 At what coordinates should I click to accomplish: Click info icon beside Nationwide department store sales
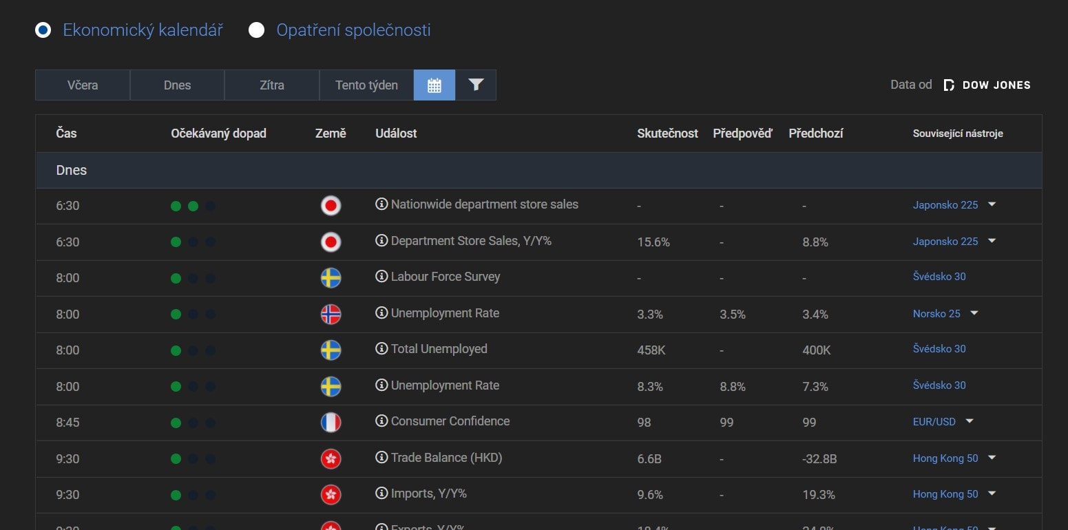381,204
